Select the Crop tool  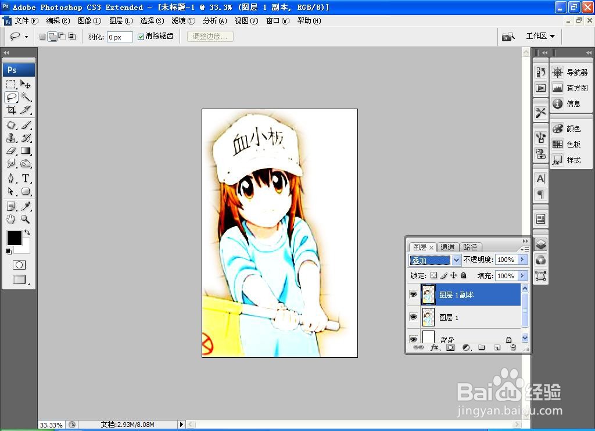pos(11,110)
